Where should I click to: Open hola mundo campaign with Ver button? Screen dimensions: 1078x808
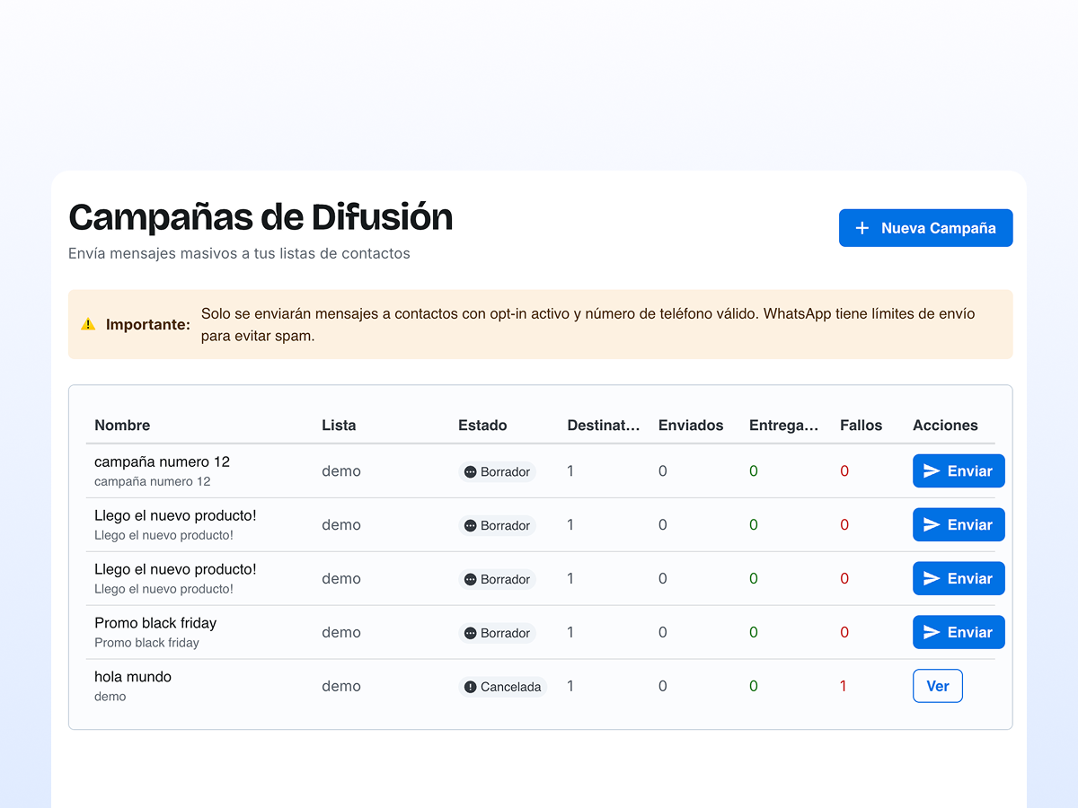(x=937, y=686)
